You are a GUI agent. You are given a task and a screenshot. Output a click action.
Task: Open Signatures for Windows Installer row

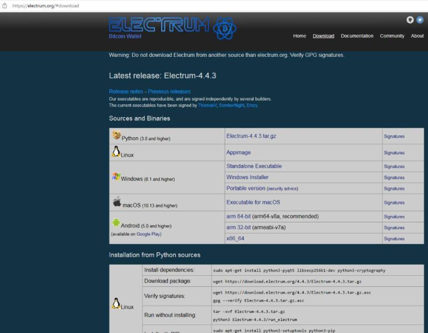coord(394,178)
